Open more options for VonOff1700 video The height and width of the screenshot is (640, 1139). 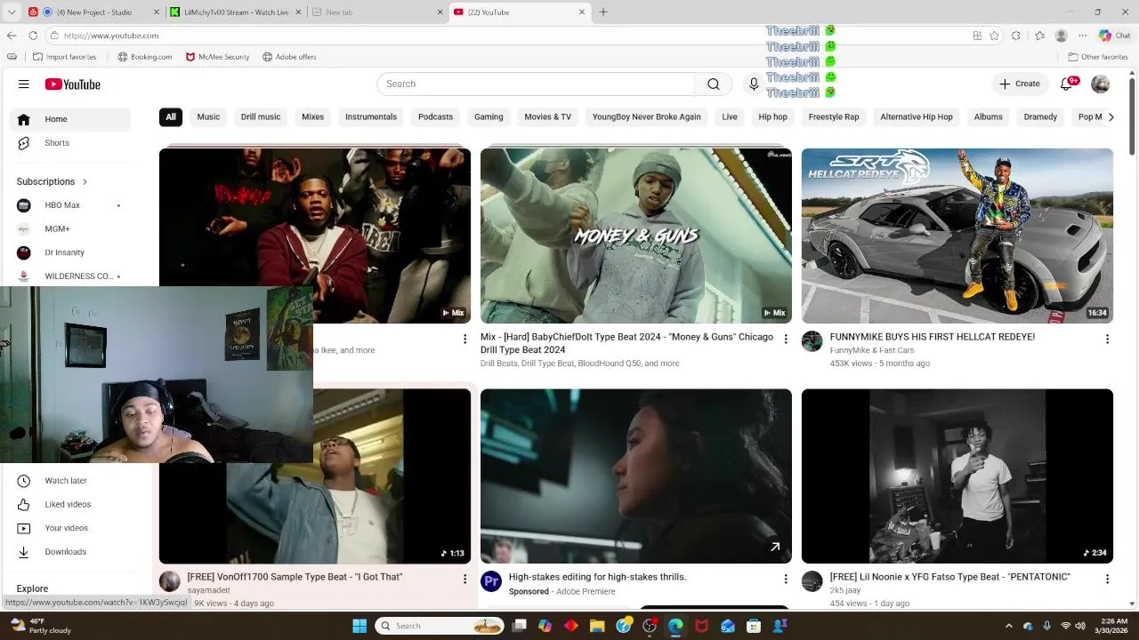point(464,579)
